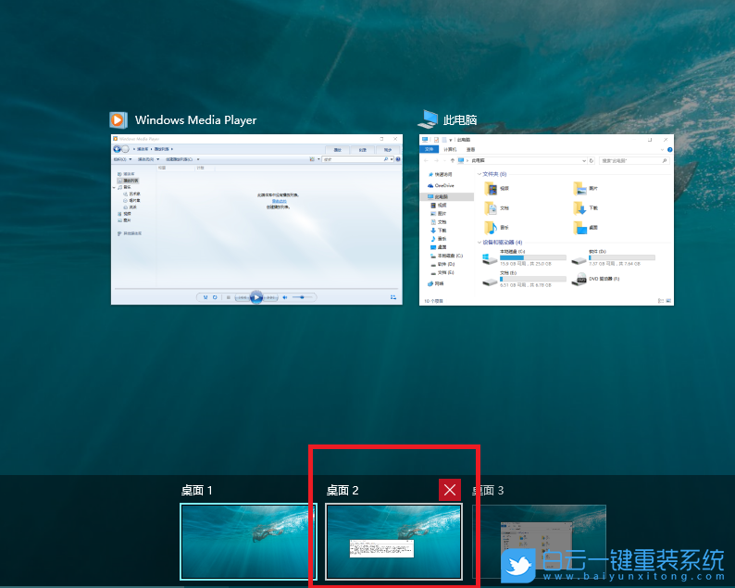Switch to the 桌面 2 desktop thumbnail
The image size is (735, 588).
pos(393,541)
